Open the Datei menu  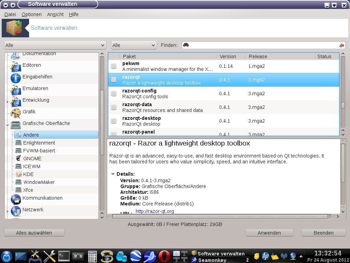[10, 14]
